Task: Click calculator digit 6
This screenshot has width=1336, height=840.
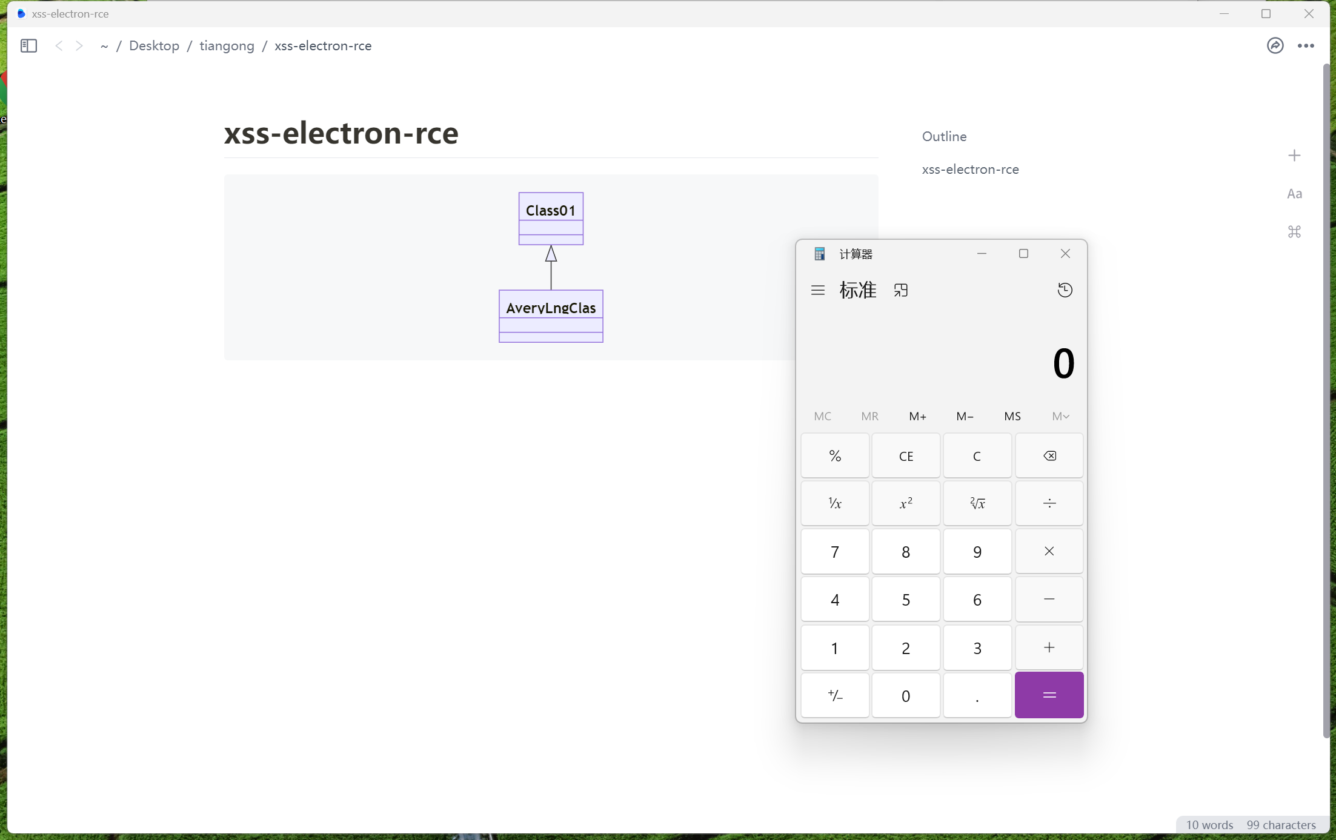Action: (977, 599)
